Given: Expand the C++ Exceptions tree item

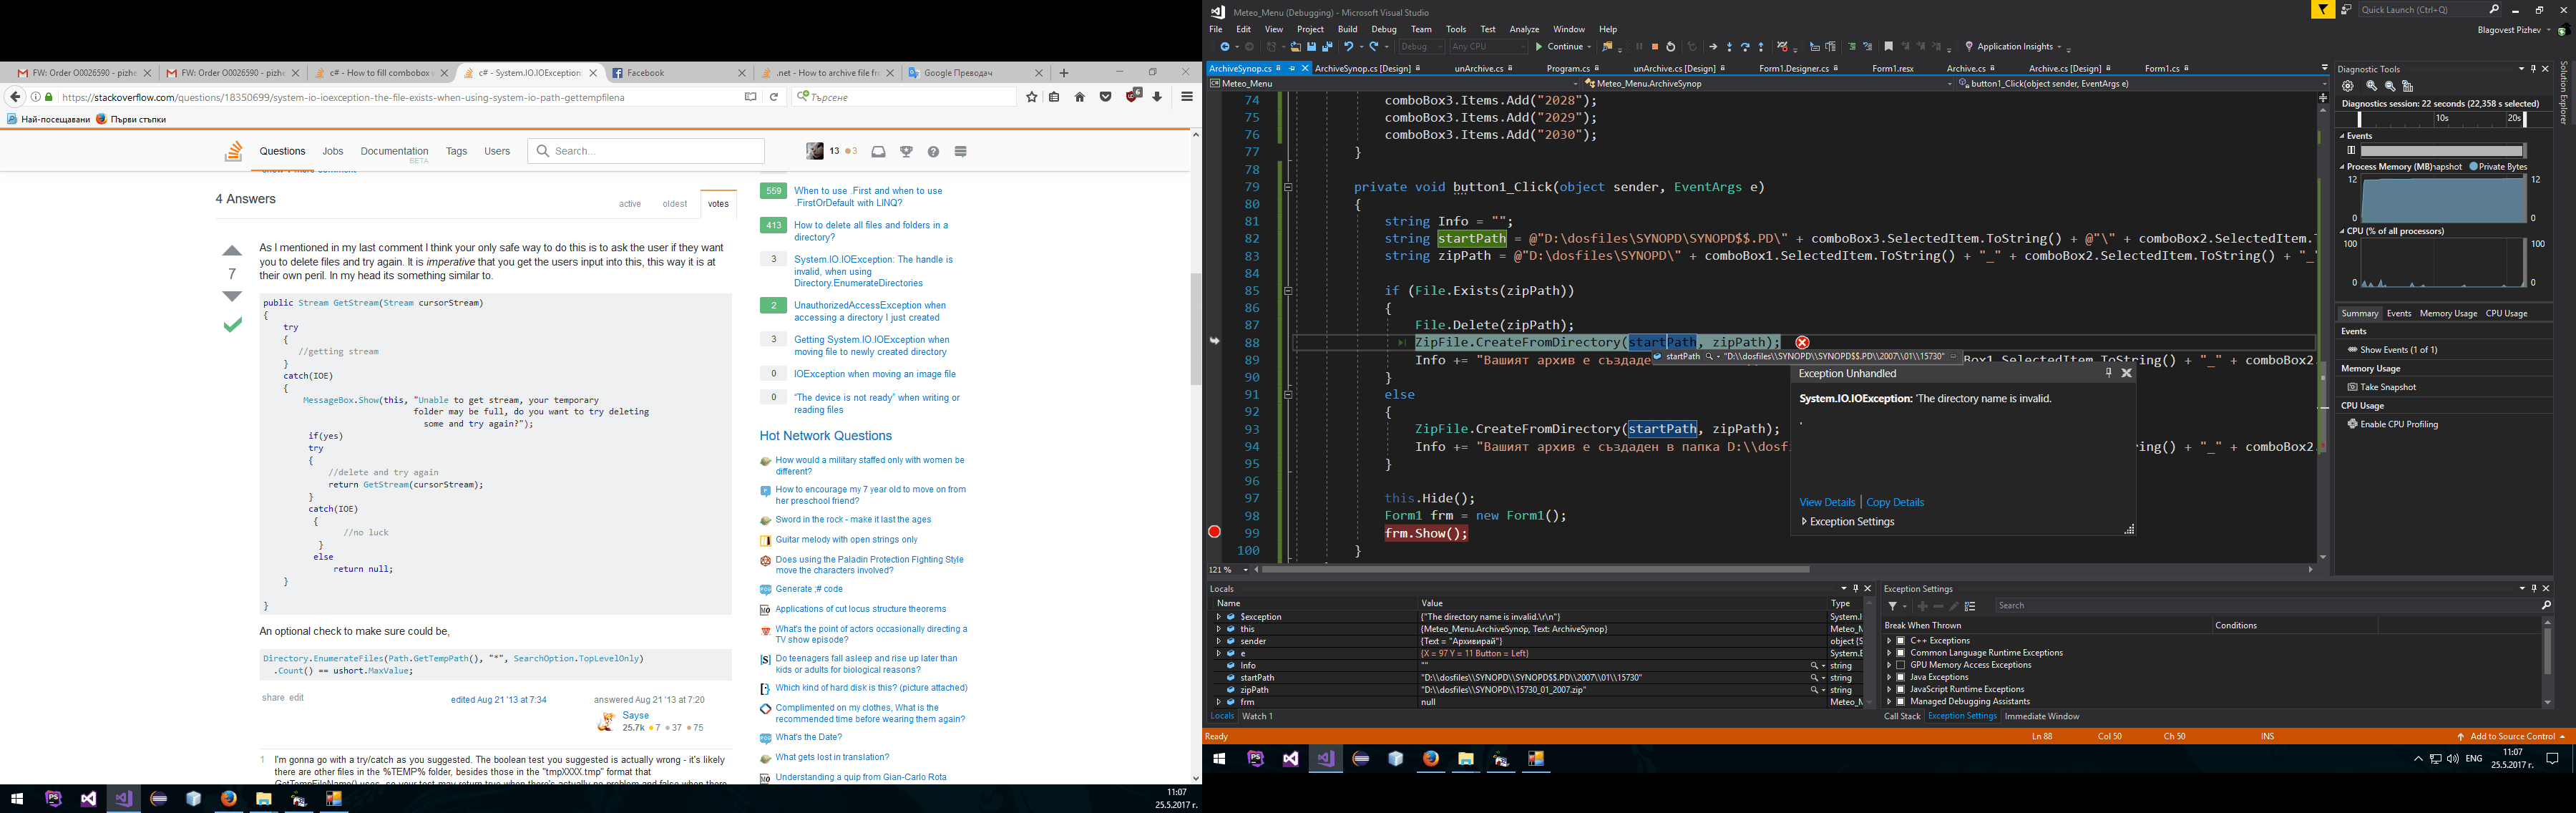Looking at the screenshot, I should (x=1889, y=640).
